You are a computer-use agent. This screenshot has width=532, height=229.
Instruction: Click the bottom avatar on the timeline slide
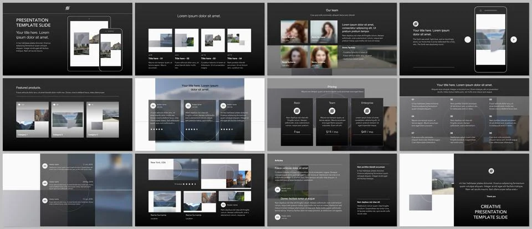(x=45, y=201)
